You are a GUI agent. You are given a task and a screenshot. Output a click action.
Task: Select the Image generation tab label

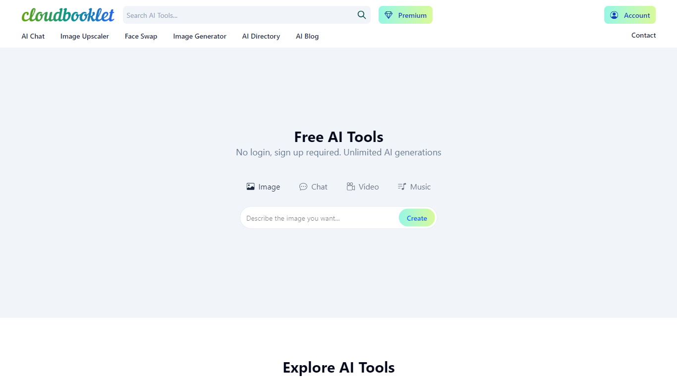point(269,187)
